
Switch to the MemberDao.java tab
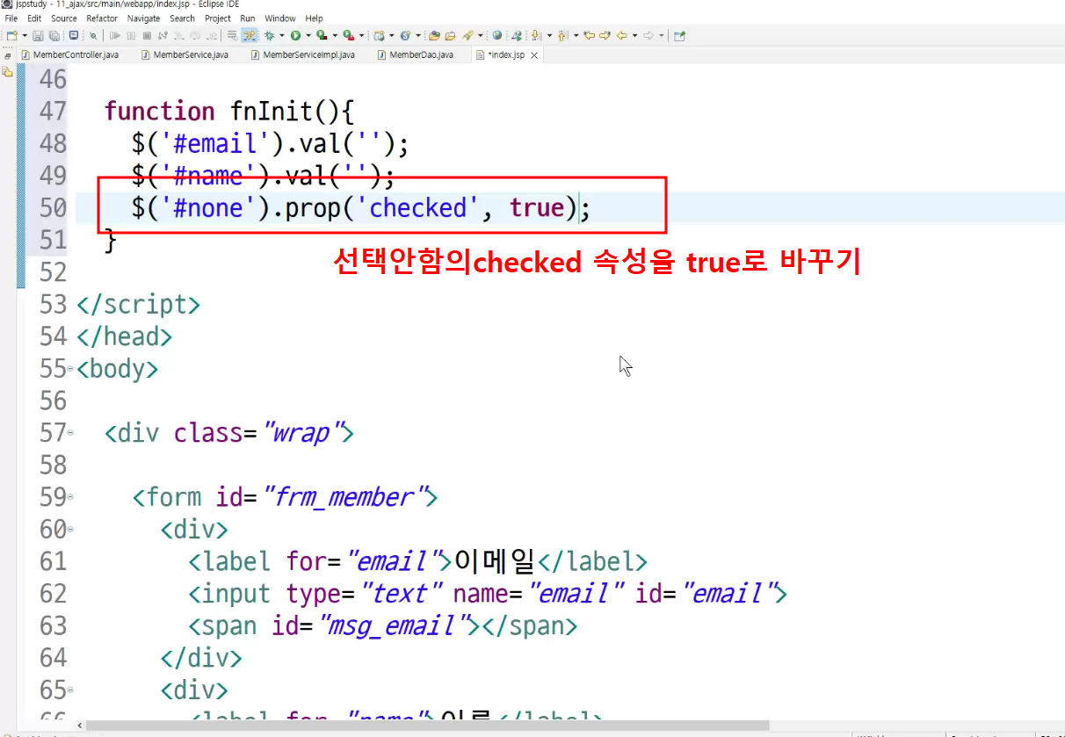[x=415, y=54]
